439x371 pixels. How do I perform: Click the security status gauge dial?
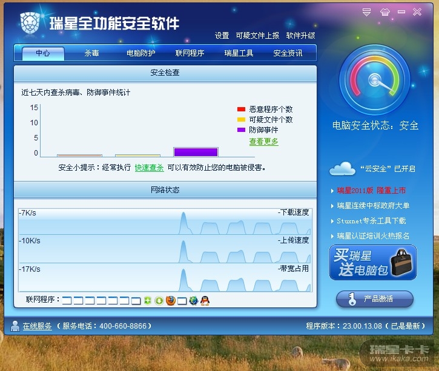click(375, 80)
